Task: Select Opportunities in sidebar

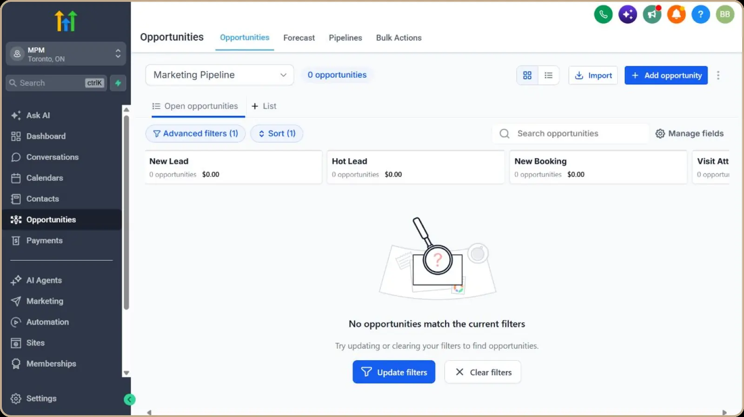Action: [62, 219]
